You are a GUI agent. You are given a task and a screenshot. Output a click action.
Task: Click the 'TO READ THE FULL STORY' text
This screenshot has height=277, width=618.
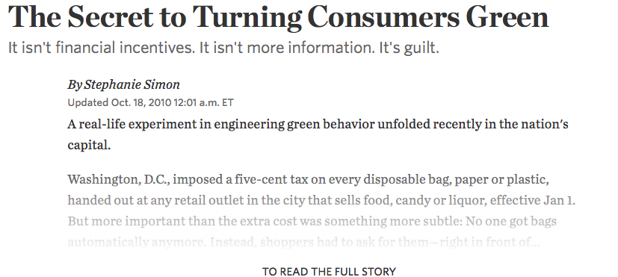[x=329, y=272]
